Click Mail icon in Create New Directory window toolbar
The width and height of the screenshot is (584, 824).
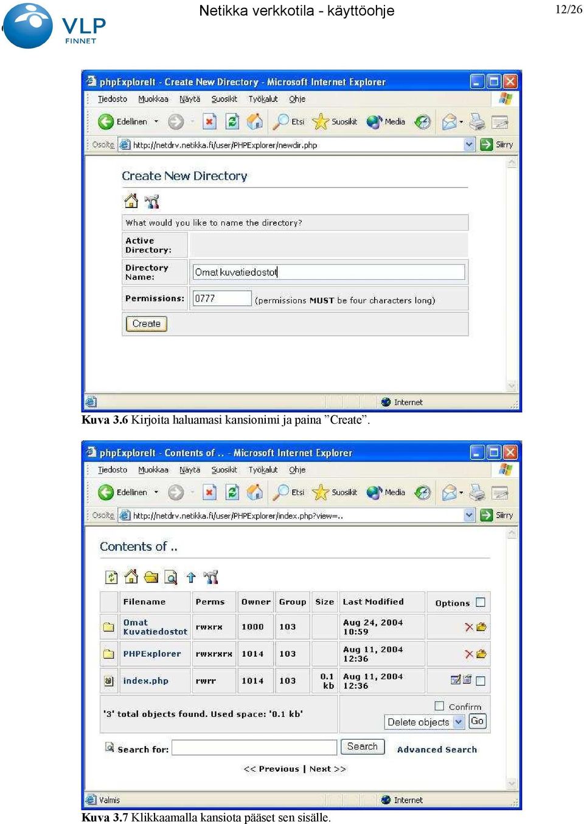point(449,122)
